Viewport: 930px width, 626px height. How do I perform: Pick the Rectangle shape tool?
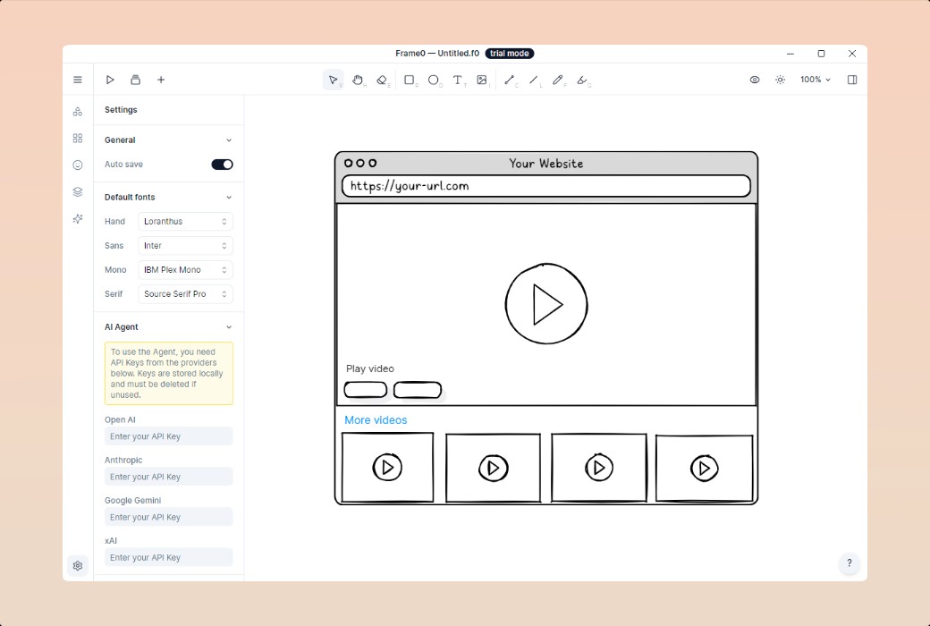point(410,80)
